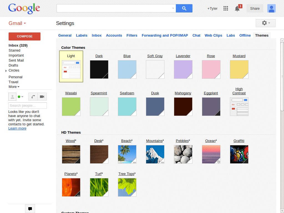Select the Dark theme swatch
The image size is (284, 213).
tap(99, 70)
